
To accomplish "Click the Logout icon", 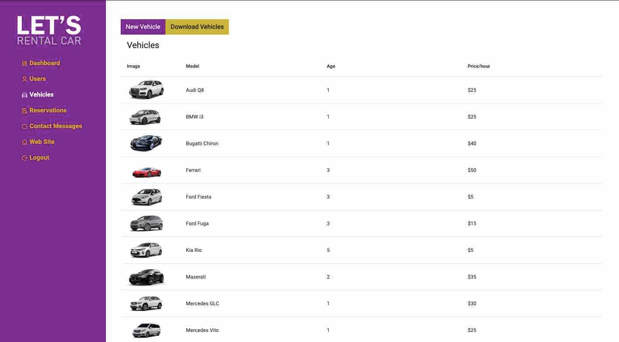I will [24, 158].
